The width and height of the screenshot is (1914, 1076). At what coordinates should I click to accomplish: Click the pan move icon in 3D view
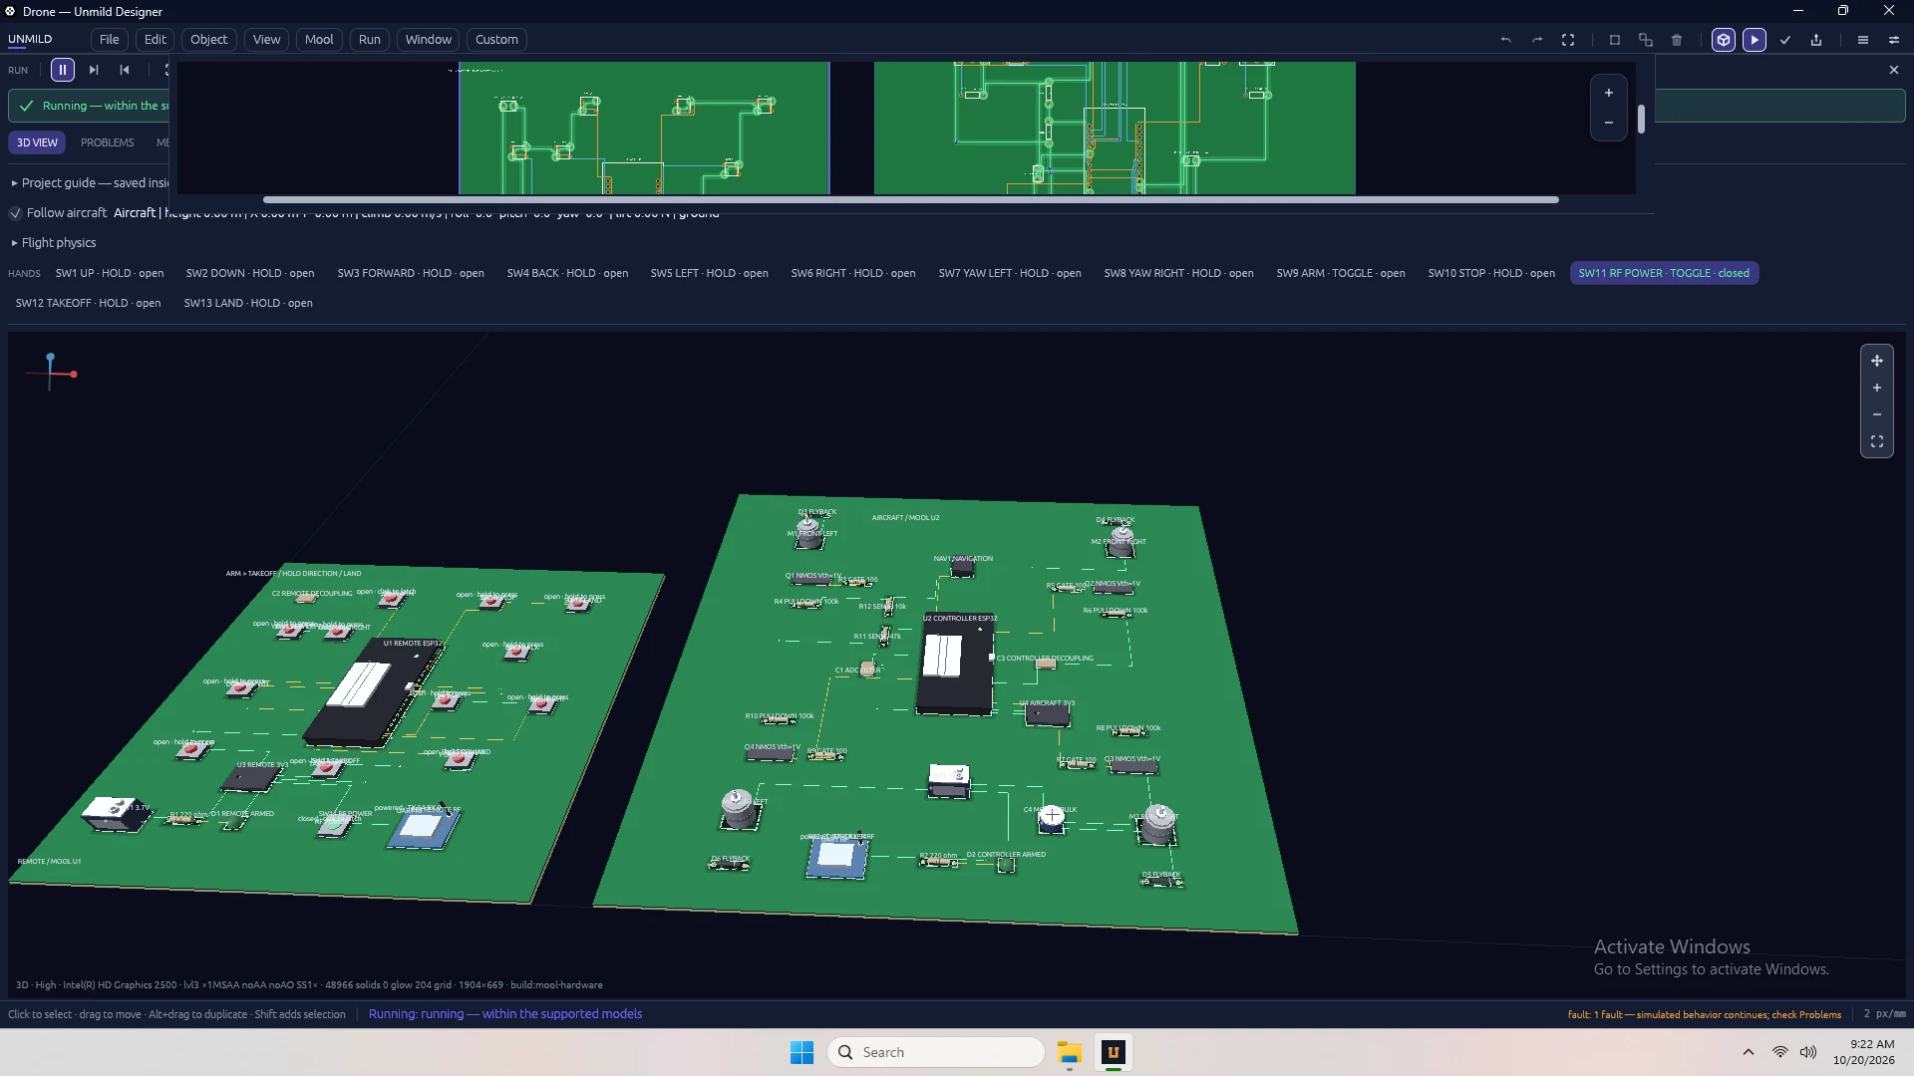pyautogui.click(x=1877, y=361)
